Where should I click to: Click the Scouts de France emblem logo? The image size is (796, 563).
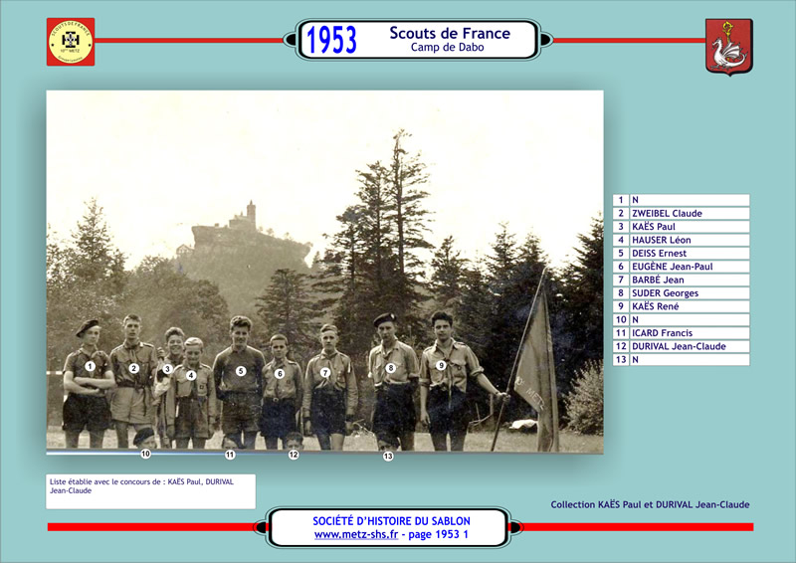(x=71, y=42)
